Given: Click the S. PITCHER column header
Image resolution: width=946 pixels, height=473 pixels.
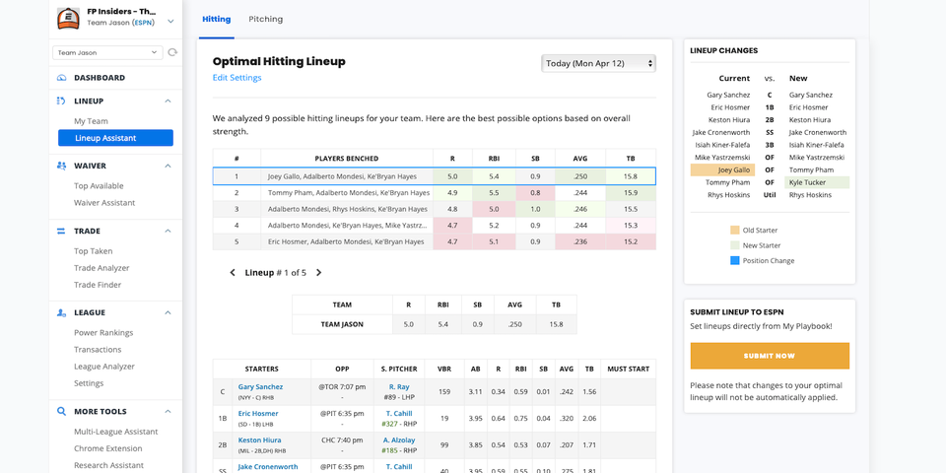Looking at the screenshot, I should click(399, 369).
